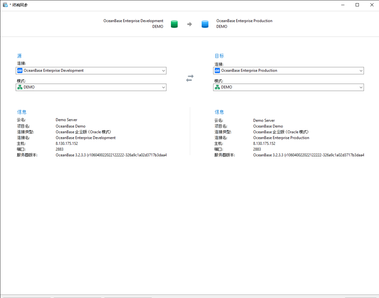Expand the target schema dropdown arrow
Image resolution: width=379 pixels, height=298 pixels.
pyautogui.click(x=361, y=88)
